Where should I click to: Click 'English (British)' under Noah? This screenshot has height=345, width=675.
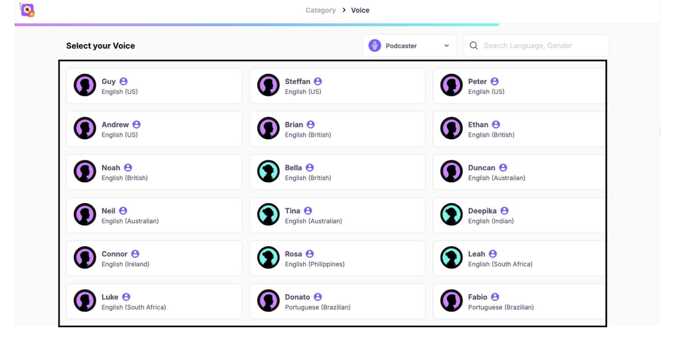[125, 178]
